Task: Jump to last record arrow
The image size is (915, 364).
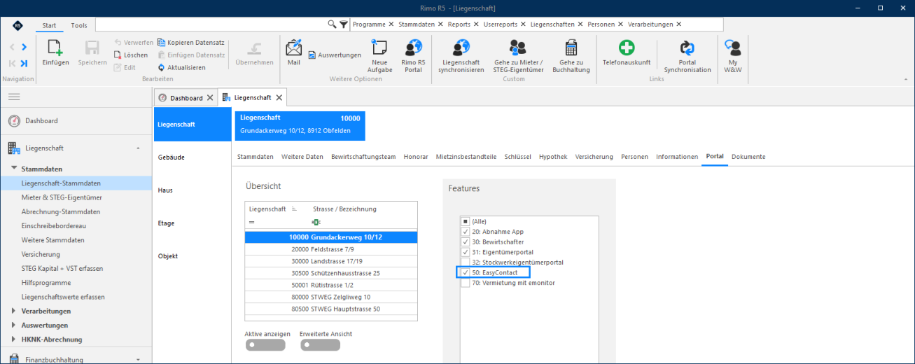Action: click(24, 63)
